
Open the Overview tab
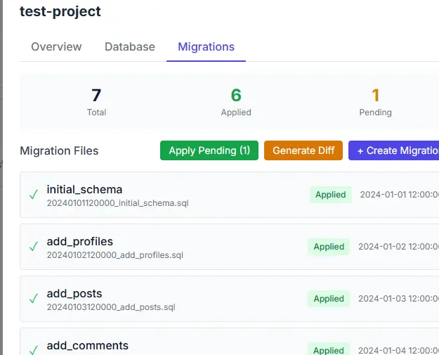coord(56,47)
